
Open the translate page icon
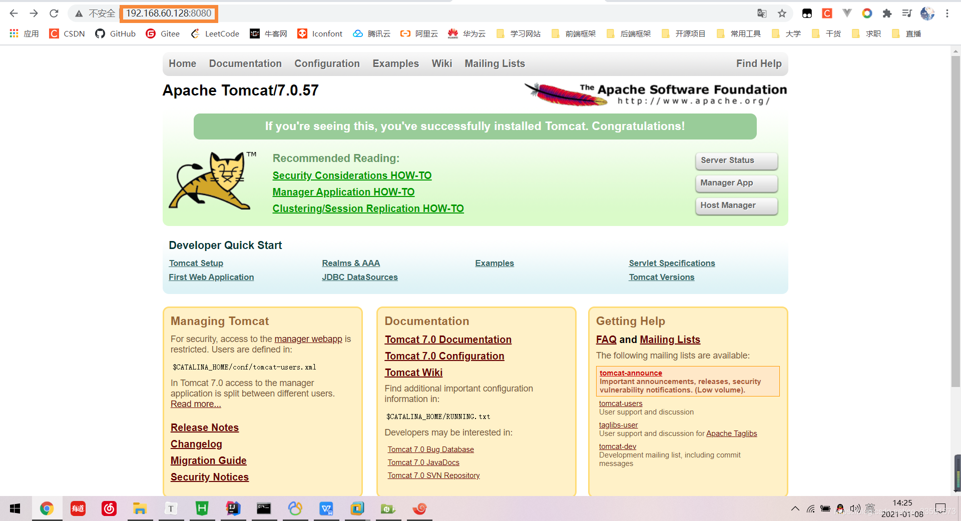coord(762,13)
